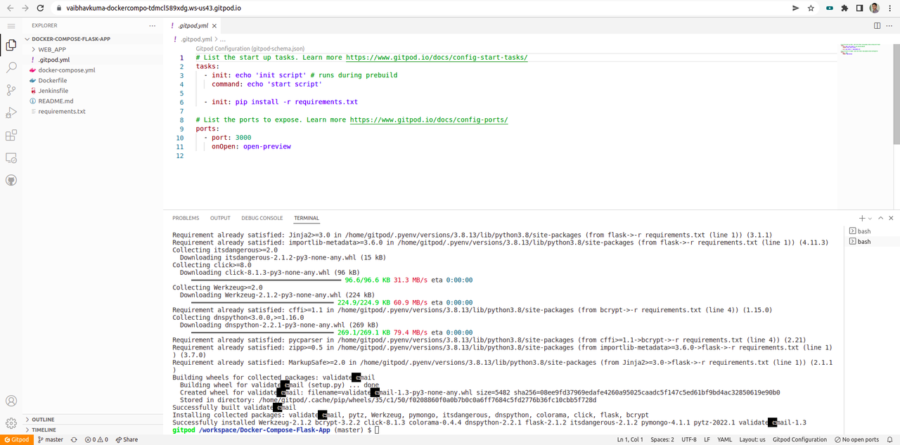Click the Explorer more actions ellipsis
The image size is (900, 445).
[x=153, y=25]
